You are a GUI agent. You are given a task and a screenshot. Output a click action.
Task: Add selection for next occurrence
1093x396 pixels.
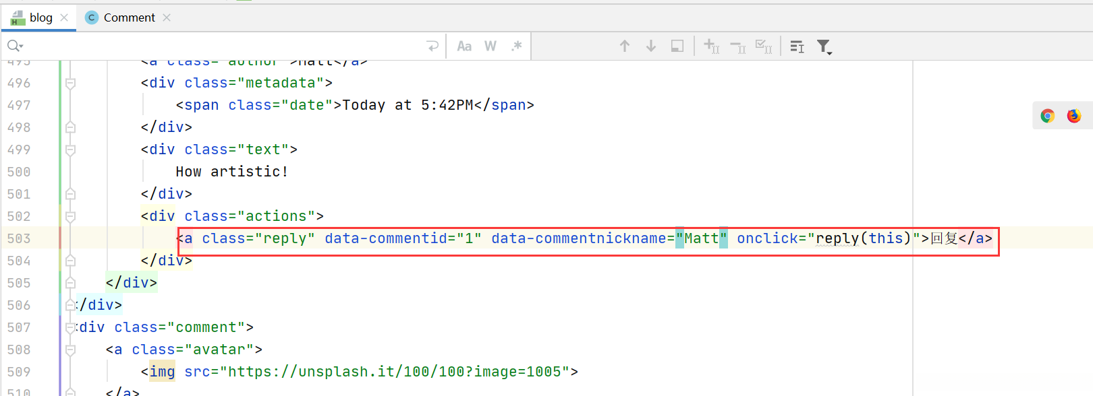tap(711, 46)
